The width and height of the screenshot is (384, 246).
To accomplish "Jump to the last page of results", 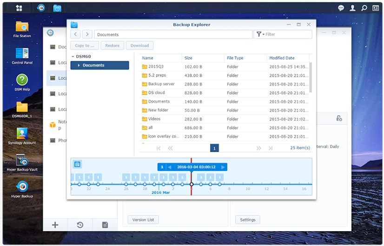I will click(x=271, y=148).
